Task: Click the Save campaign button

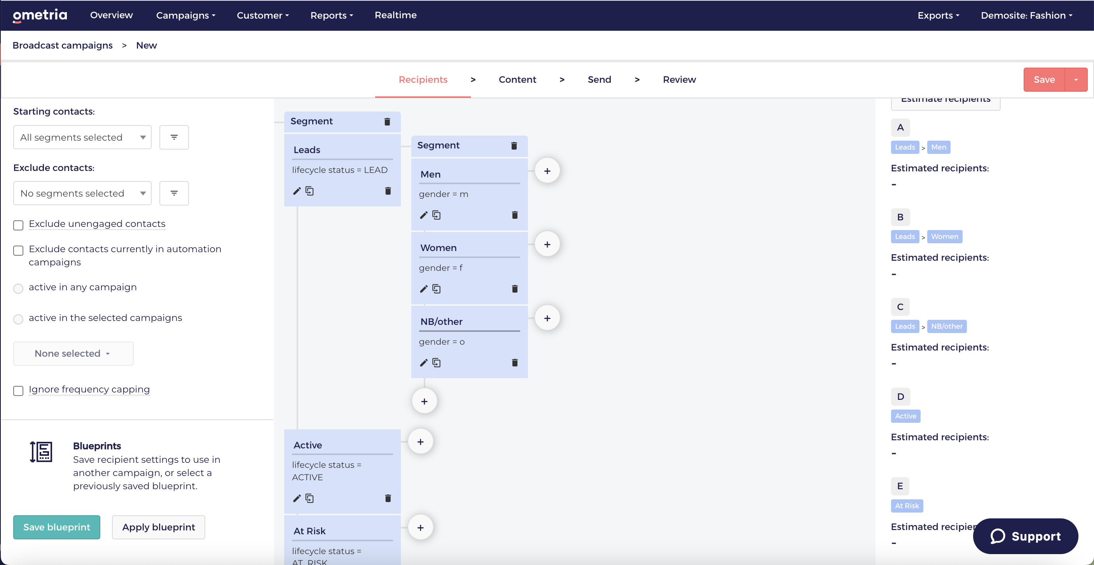Action: tap(1044, 80)
